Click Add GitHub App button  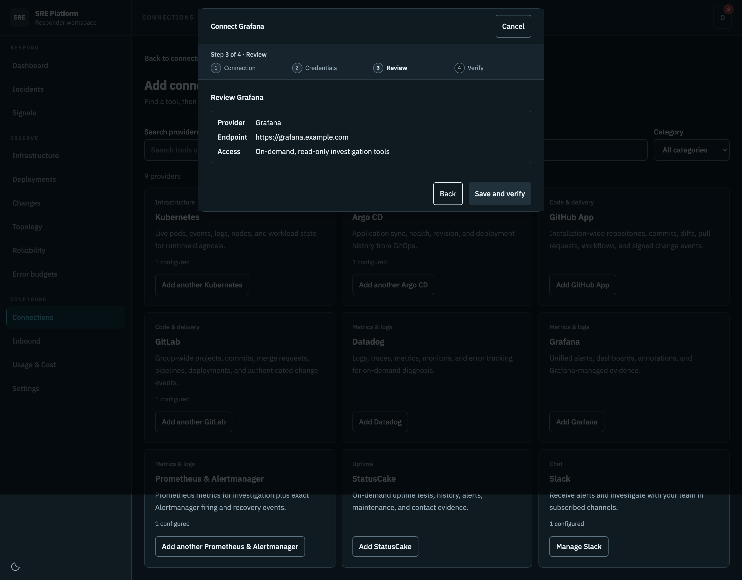[582, 285]
